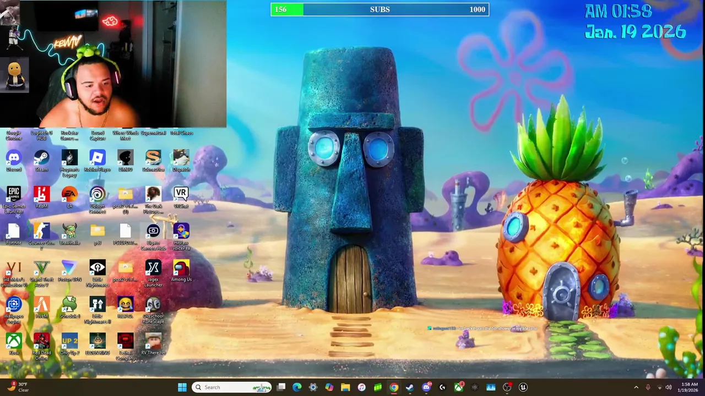Click the microphone tray icon

click(x=648, y=387)
